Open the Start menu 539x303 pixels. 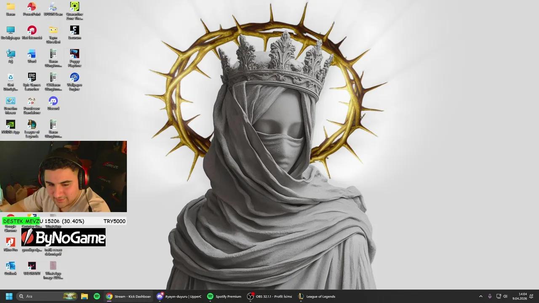pos(9,296)
